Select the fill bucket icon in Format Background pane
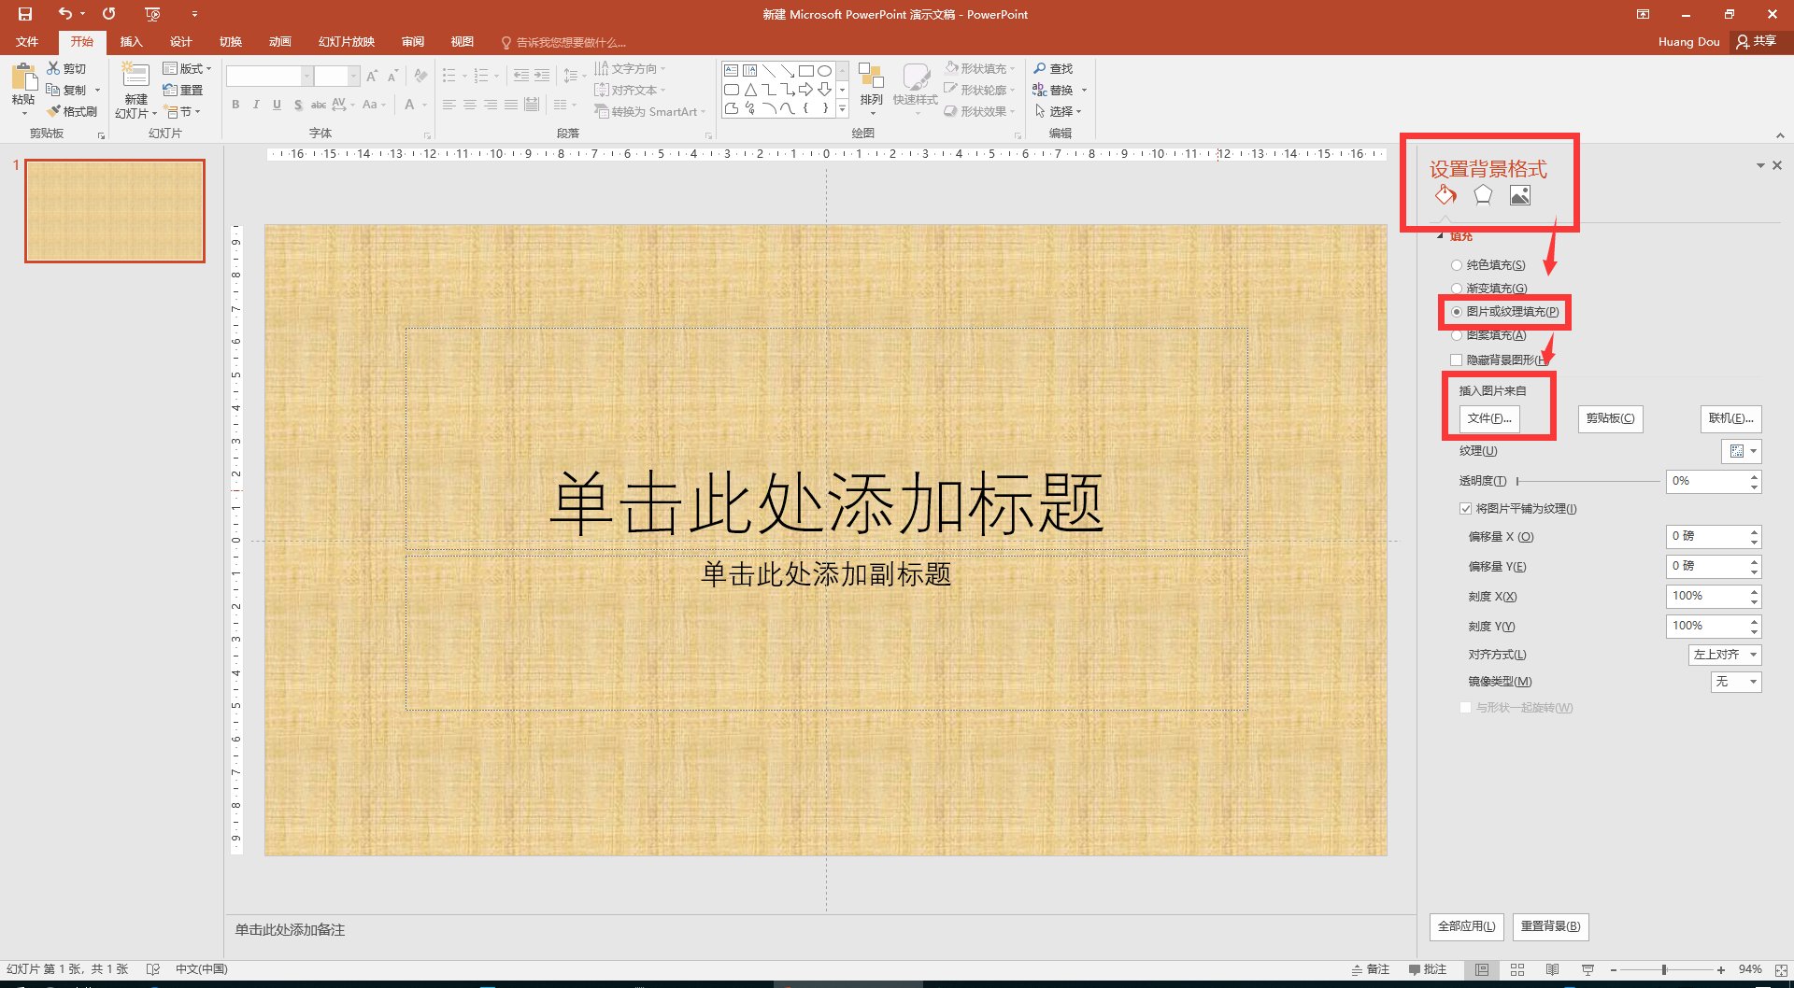Image resolution: width=1794 pixels, height=988 pixels. pyautogui.click(x=1445, y=195)
